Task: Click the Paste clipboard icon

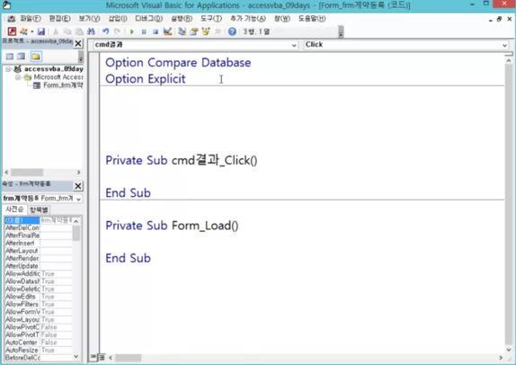Action: (x=79, y=31)
